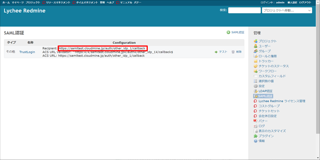Open 個人設定 account settings
The height and width of the screenshot is (160, 320).
coord(292,2)
